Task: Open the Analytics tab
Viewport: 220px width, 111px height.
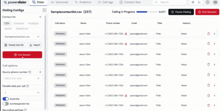Action: point(83,2)
